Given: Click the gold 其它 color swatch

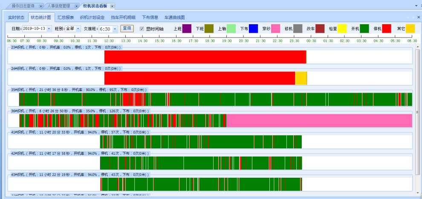Looking at the screenshot, I should tap(410, 29).
